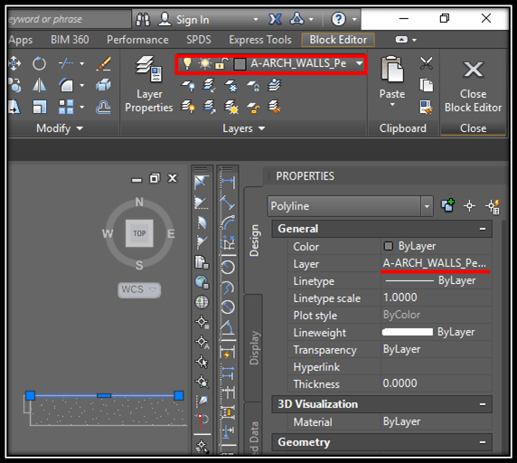Click the Quick Select icon in Properties
This screenshot has width=517, height=463.
tap(493, 206)
